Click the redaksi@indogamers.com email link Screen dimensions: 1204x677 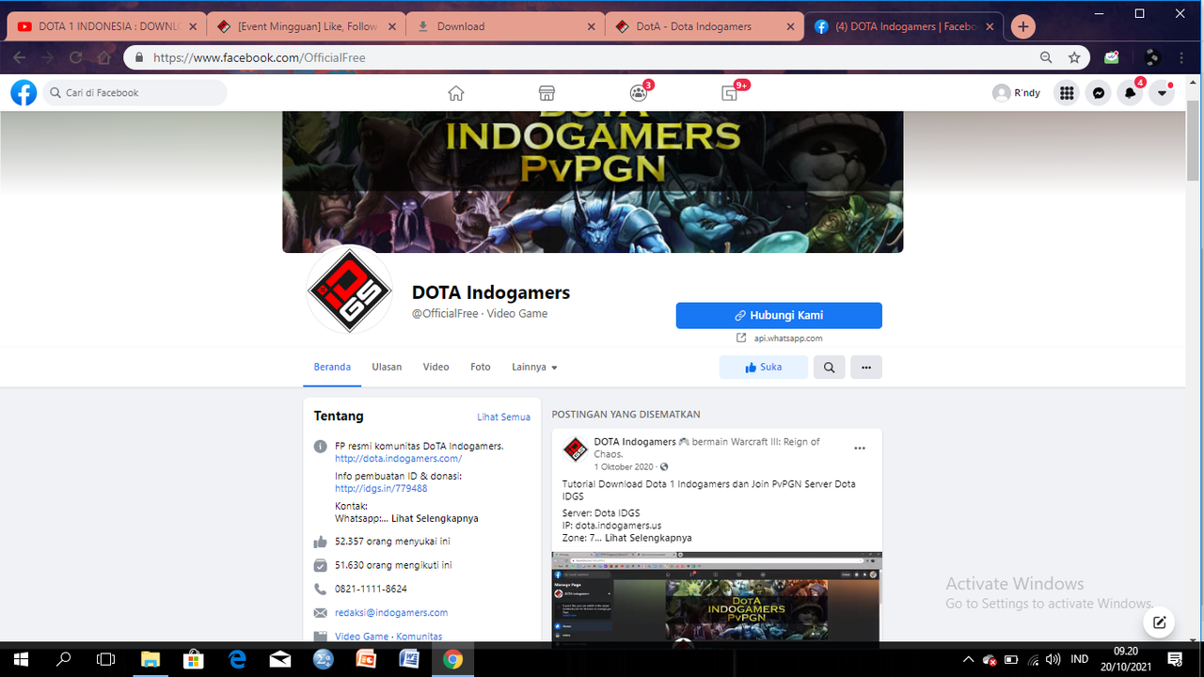[x=391, y=612]
